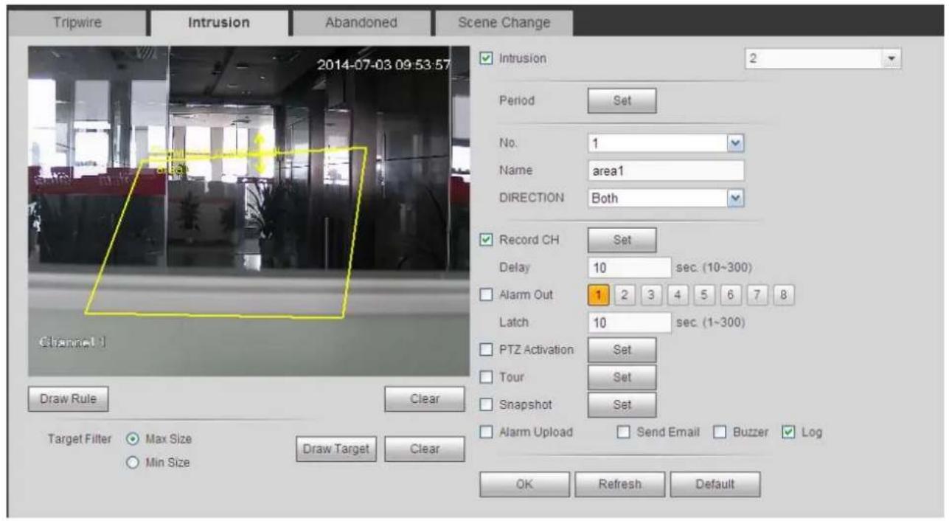The width and height of the screenshot is (949, 521).
Task: Clear the target next to Draw Target
Action: click(x=424, y=449)
